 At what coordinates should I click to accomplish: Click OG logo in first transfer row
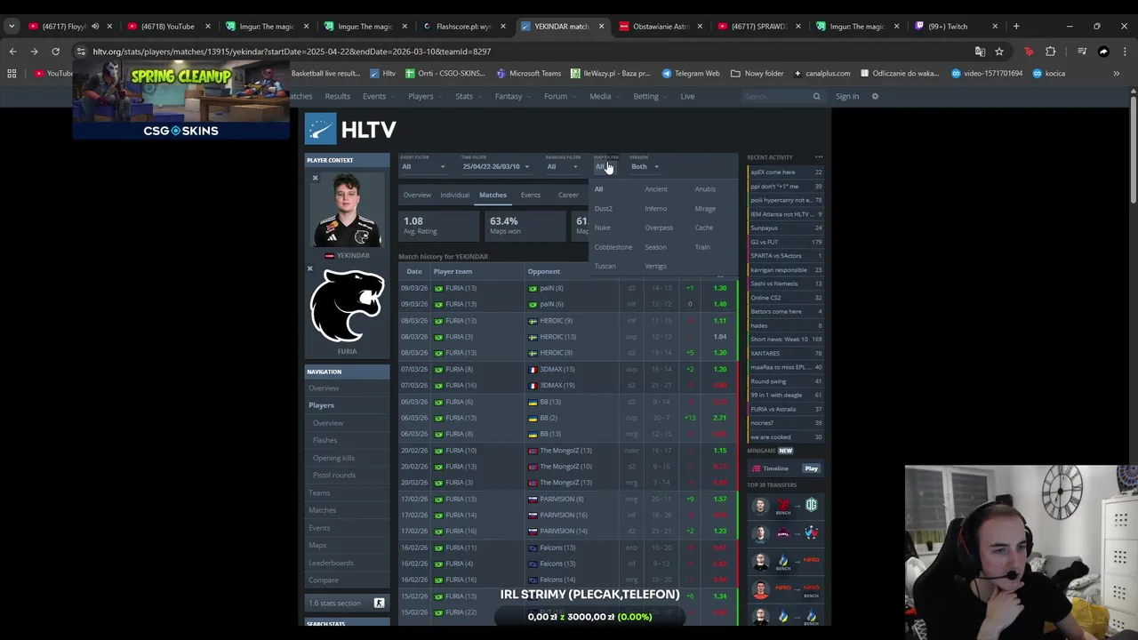coord(811,505)
